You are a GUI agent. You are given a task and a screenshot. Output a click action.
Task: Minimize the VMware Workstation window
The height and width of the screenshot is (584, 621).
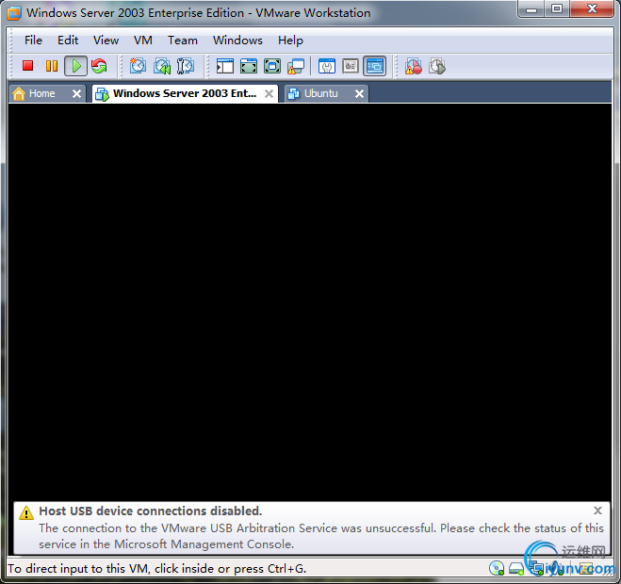point(531,9)
